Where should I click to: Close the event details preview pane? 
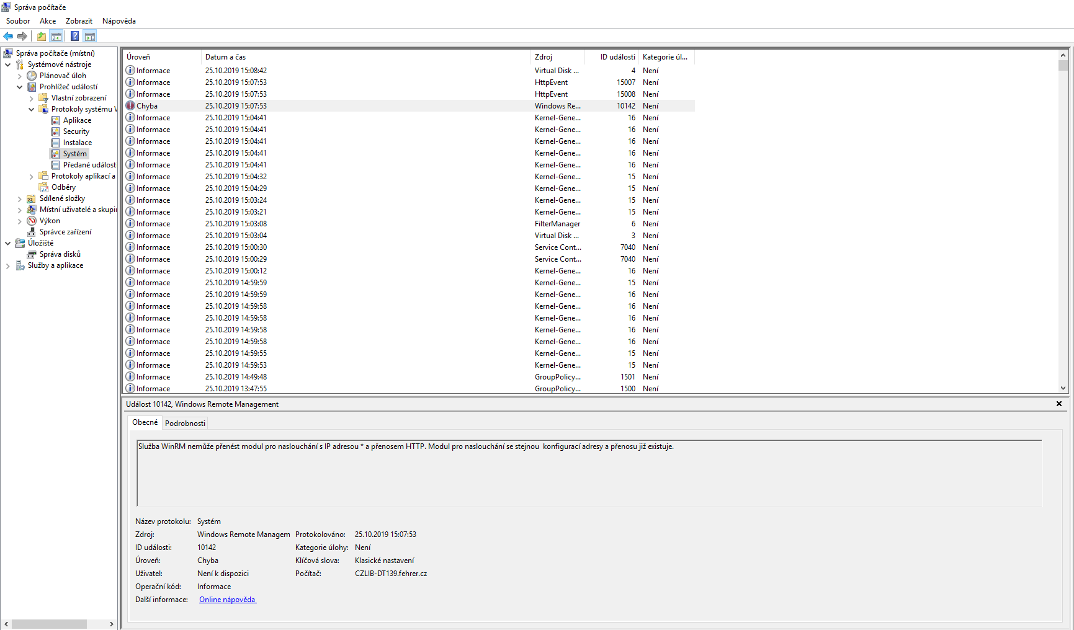click(1059, 404)
